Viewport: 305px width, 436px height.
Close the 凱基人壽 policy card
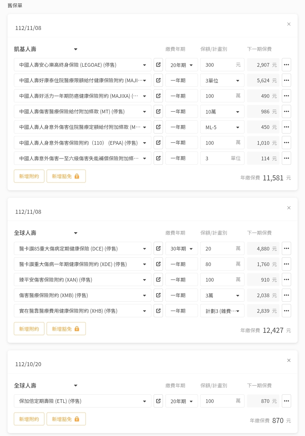(289, 24)
